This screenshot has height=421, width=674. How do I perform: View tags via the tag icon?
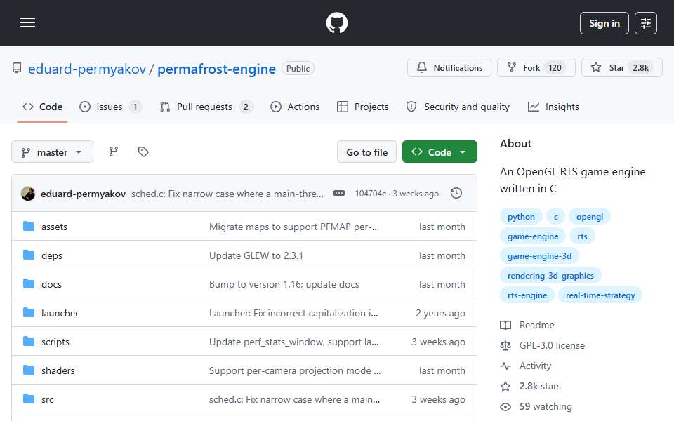(143, 152)
